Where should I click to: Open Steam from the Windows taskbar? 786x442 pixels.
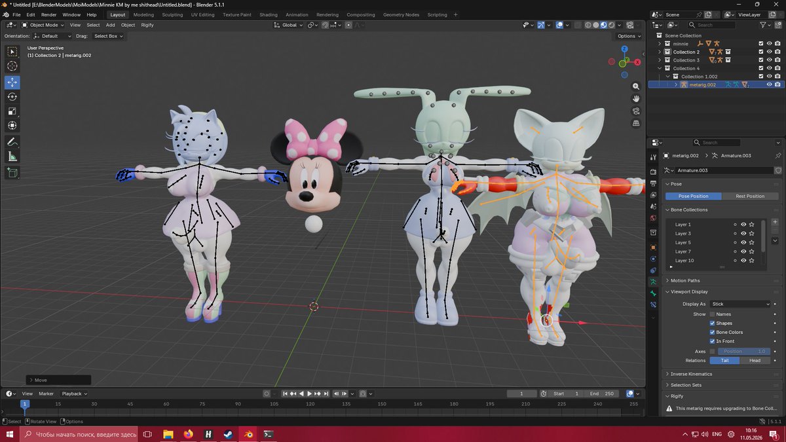click(227, 434)
